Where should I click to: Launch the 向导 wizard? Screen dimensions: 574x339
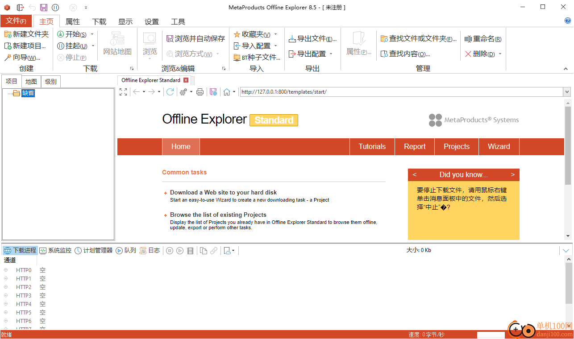[x=22, y=58]
